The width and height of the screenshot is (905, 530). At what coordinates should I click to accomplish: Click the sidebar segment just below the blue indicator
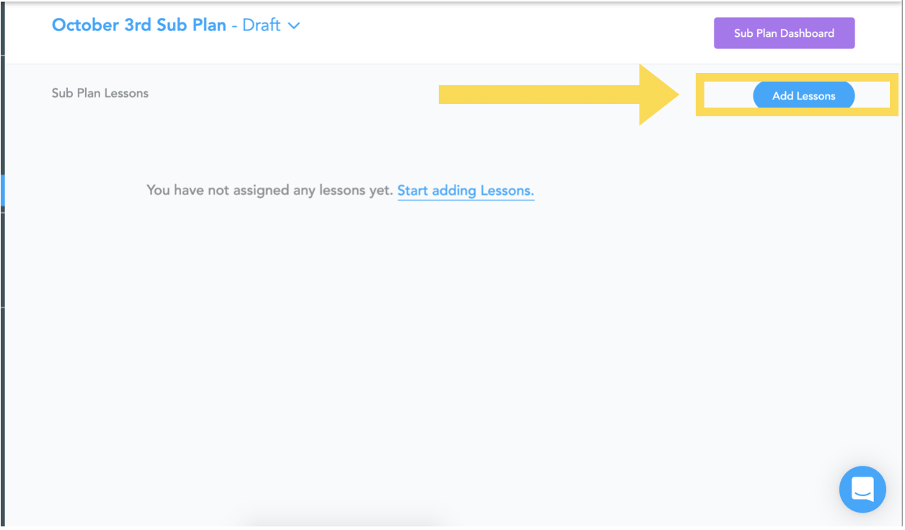pos(2,260)
